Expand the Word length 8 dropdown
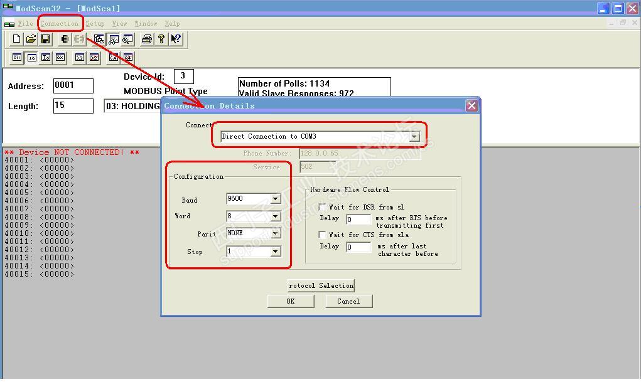This screenshot has width=641, height=382. tap(276, 216)
